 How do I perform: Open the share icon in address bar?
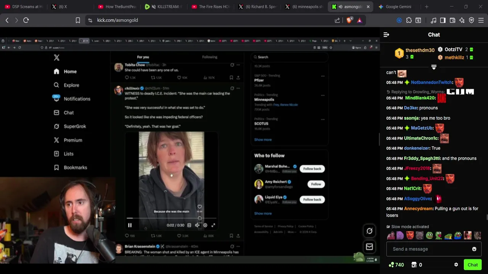pyautogui.click(x=337, y=20)
